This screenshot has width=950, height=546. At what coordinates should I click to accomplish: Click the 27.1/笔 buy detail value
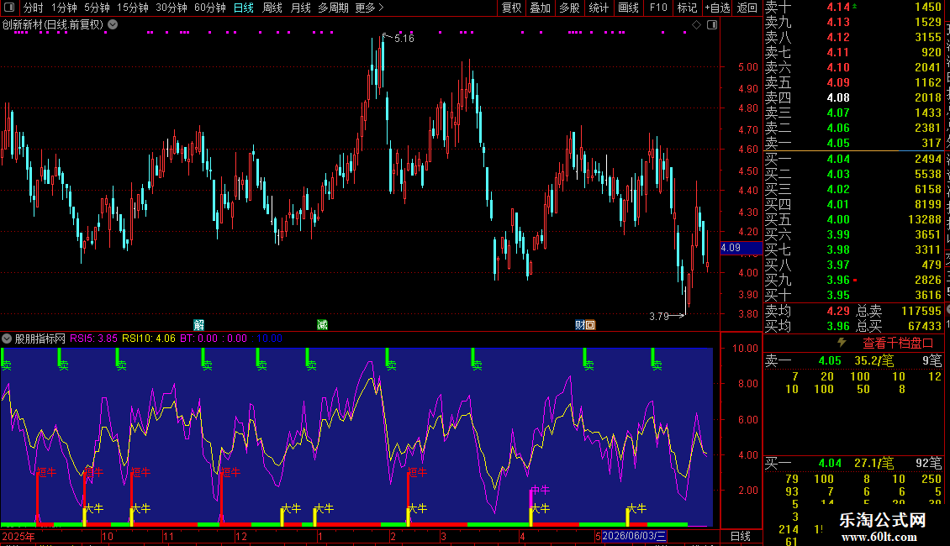pyautogui.click(x=874, y=463)
